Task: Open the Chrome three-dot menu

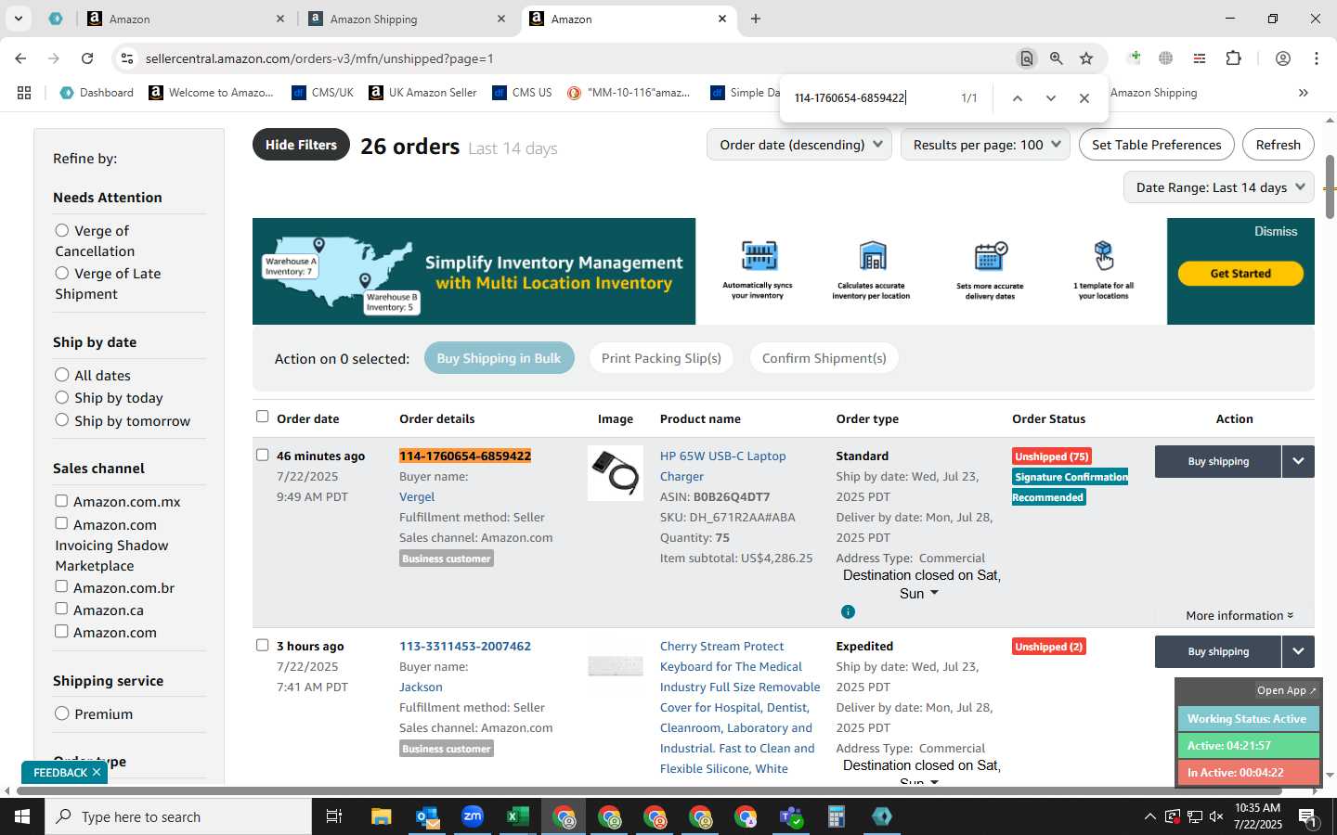Action: [1317, 58]
